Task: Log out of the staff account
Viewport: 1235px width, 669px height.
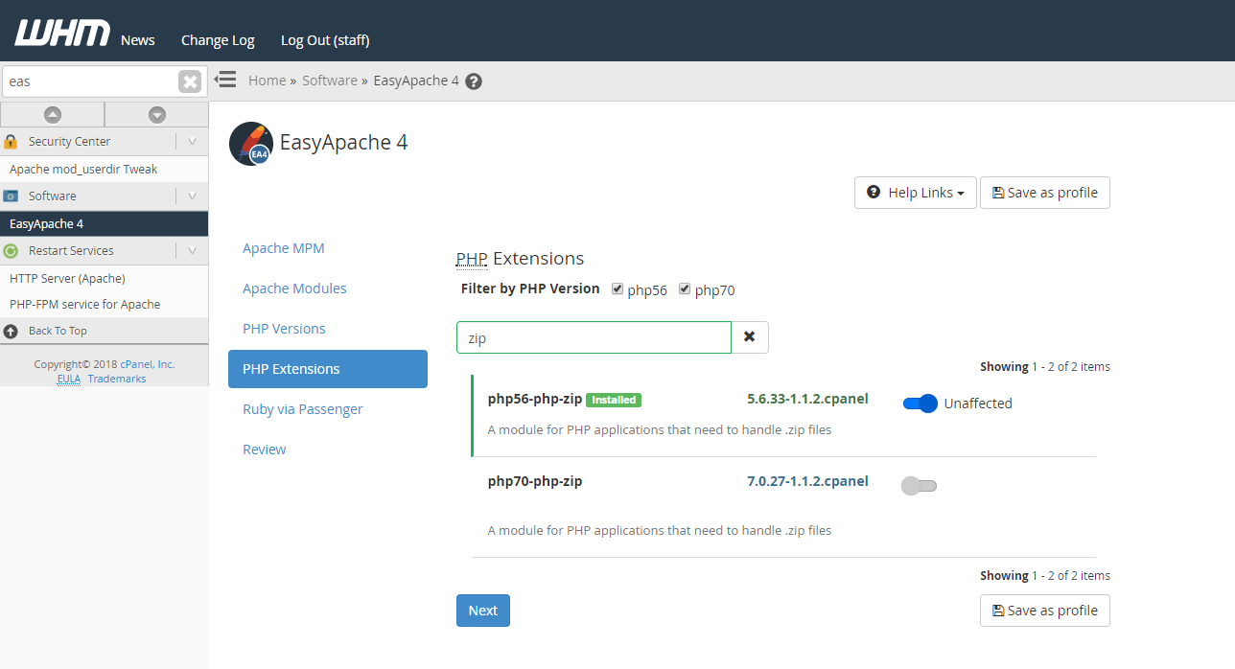Action: pyautogui.click(x=325, y=40)
